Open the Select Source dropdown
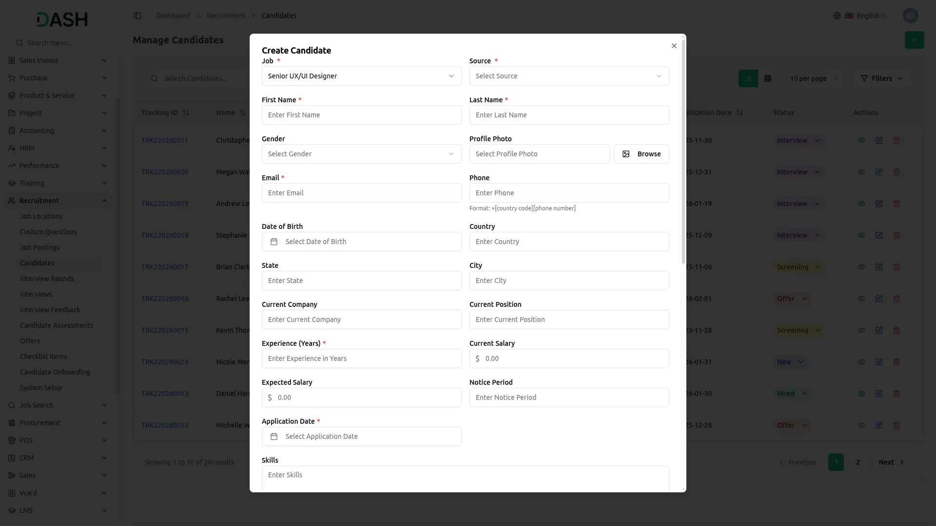Viewport: 936px width, 526px height. (569, 76)
